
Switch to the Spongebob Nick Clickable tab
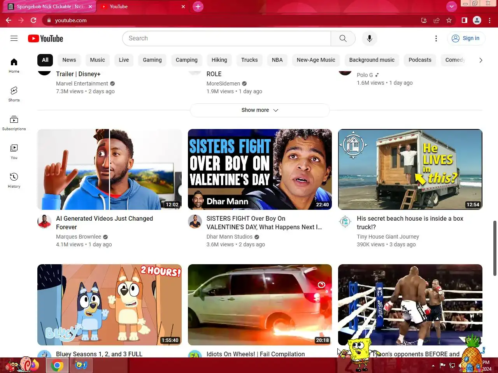pos(49,7)
